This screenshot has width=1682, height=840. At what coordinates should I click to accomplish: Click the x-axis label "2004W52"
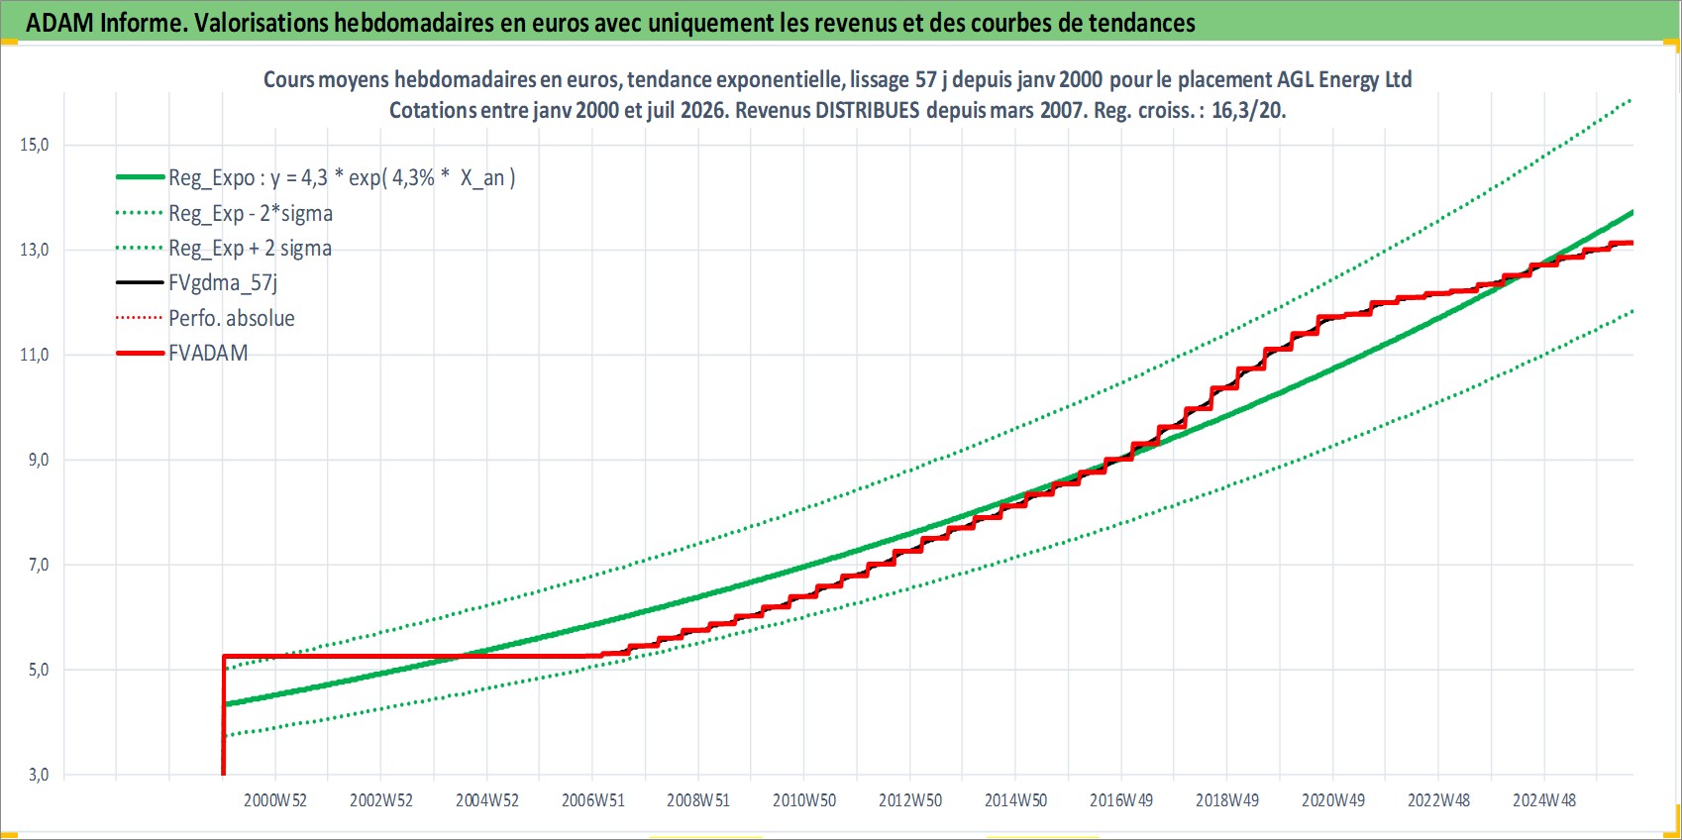pos(487,800)
